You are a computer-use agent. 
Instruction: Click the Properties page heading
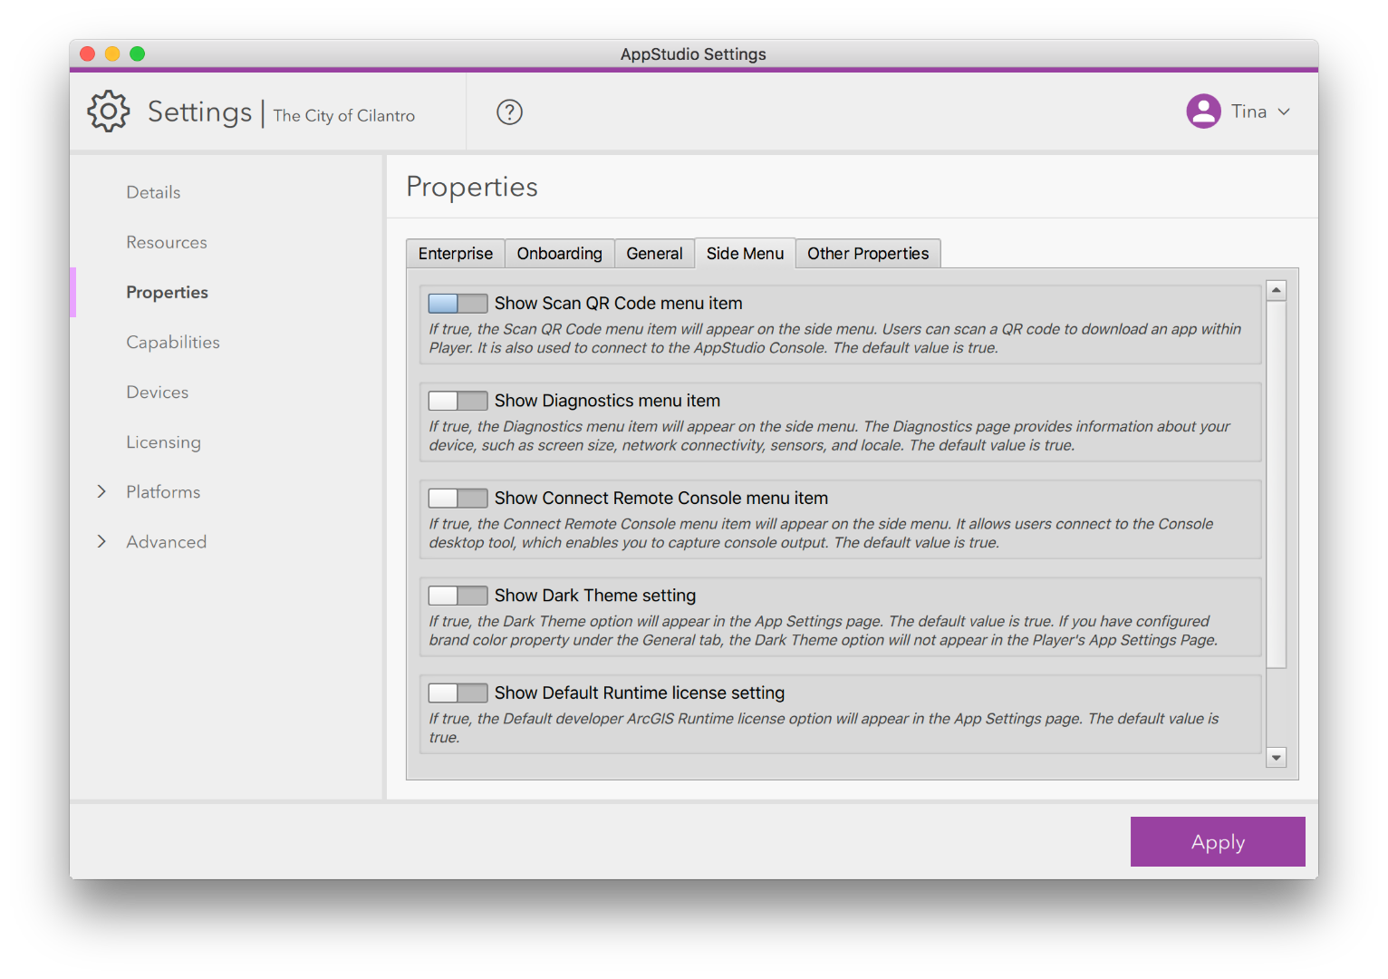coord(472,187)
